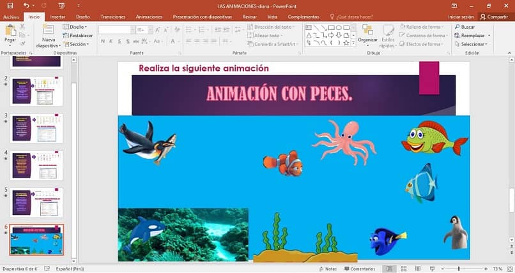This screenshot has width=515, height=273.
Task: Open the Transiciones tab
Action: 113,17
